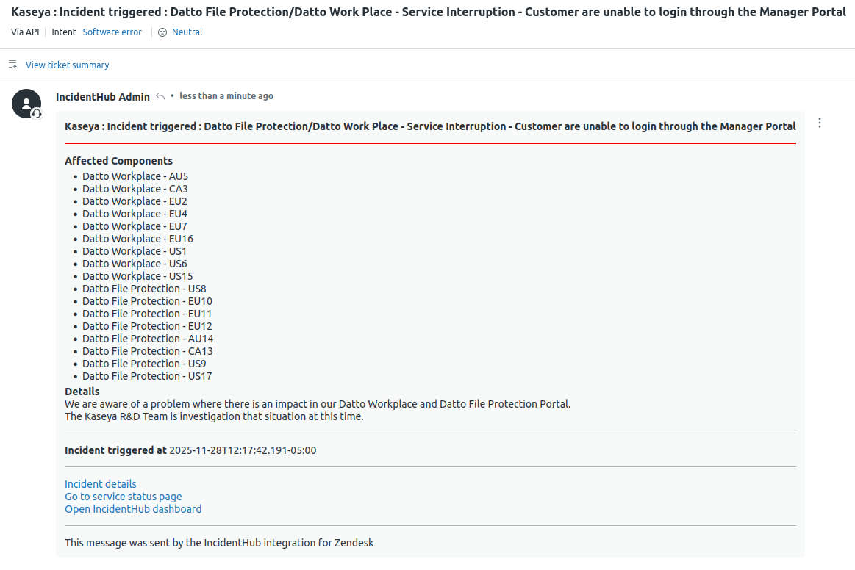Open IncidentHub dashboard link
Image resolution: width=855 pixels, height=570 pixels.
click(x=133, y=509)
